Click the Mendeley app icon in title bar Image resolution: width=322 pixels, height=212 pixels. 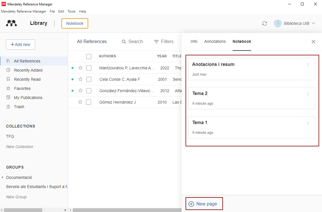pos(4,4)
